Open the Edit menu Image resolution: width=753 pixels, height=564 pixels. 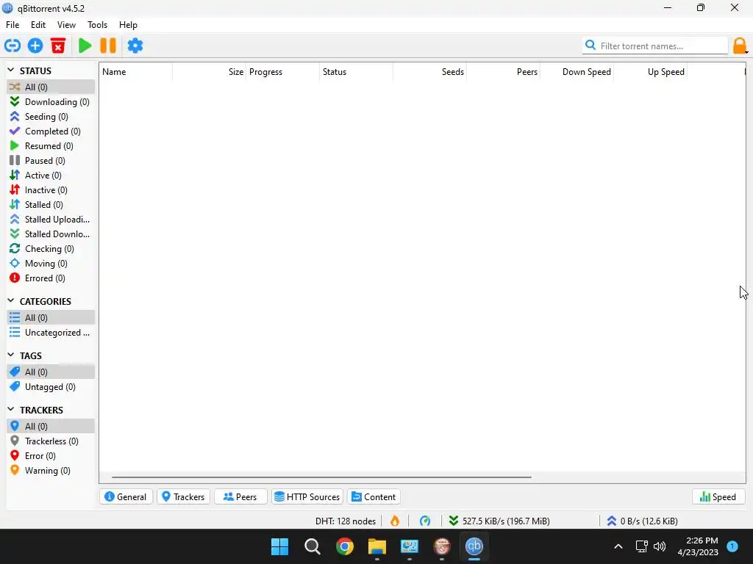(x=38, y=25)
